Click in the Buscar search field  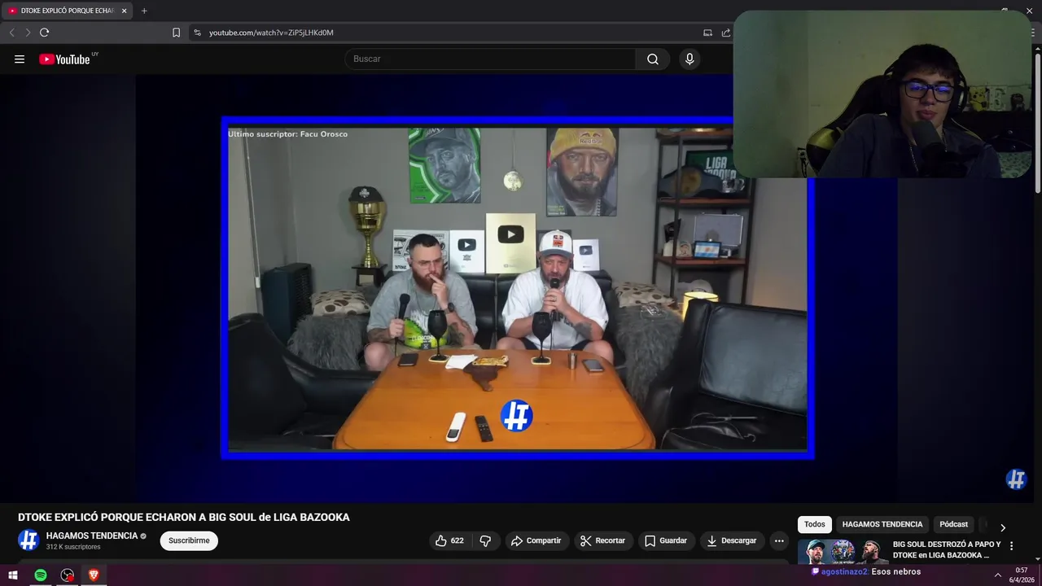coord(490,59)
